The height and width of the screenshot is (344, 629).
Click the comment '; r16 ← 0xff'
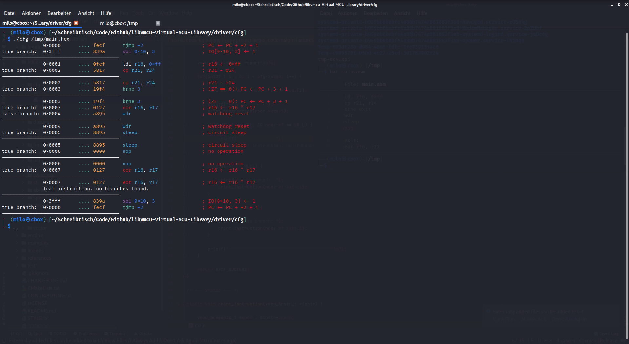(221, 64)
